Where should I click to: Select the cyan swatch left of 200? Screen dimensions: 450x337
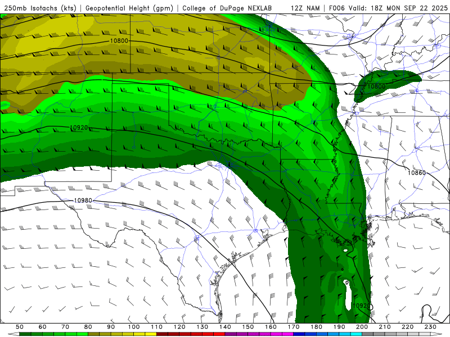356,334
